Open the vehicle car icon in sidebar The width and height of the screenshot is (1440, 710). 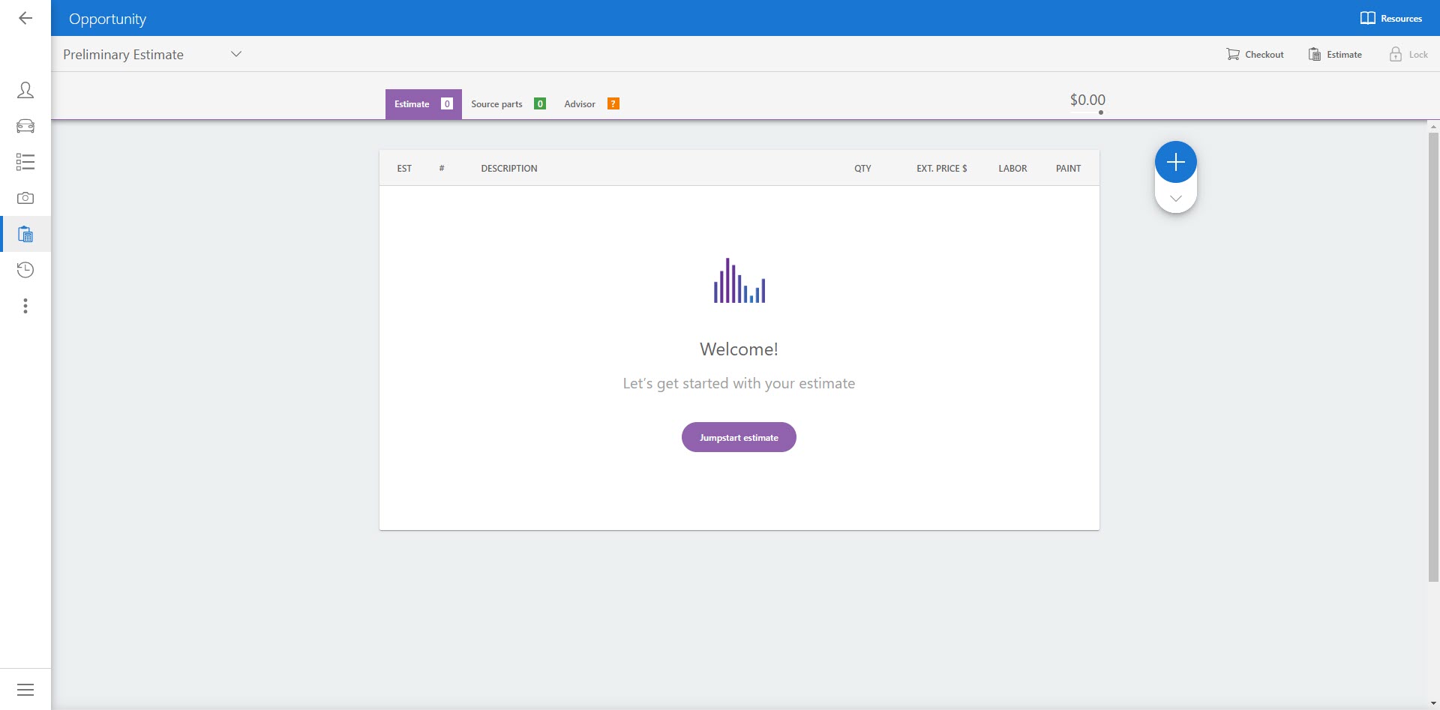[25, 126]
